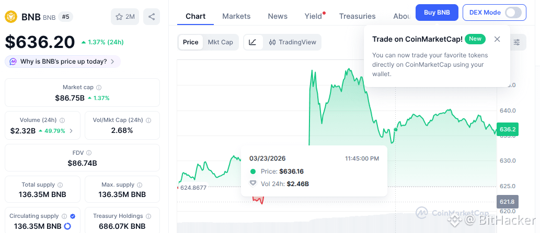The height and width of the screenshot is (233, 540).
Task: Switch to line chart icon
Action: [253, 42]
